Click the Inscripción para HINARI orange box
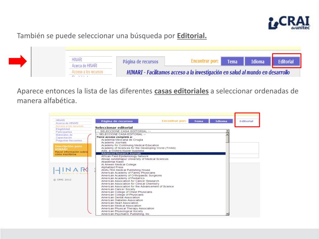Viewport: 319px width, 239px height. click(x=72, y=150)
